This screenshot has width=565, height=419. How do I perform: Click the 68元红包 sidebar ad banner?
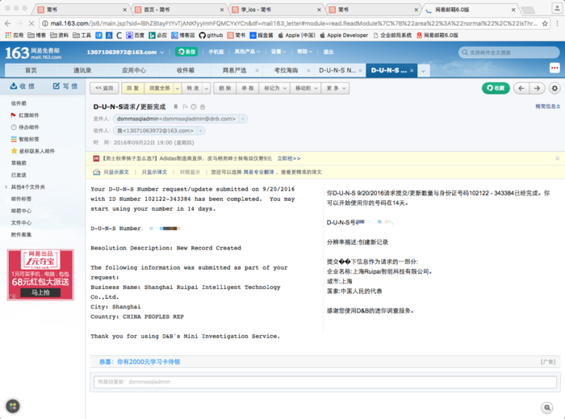40,274
